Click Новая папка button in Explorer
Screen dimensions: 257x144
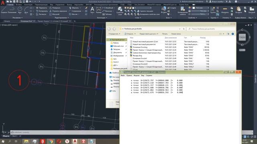click(176, 34)
